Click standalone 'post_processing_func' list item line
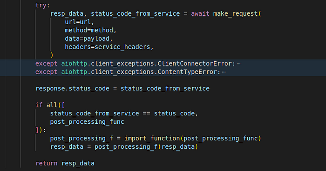The width and height of the screenshot is (326, 171). tap(87, 122)
